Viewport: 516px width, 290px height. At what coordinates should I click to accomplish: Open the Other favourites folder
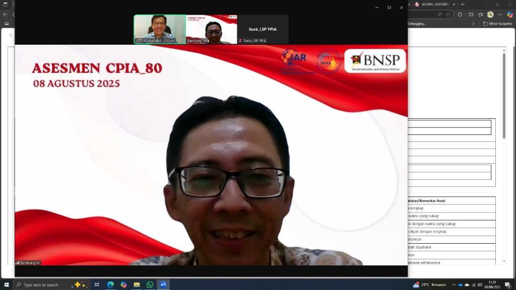point(497,24)
